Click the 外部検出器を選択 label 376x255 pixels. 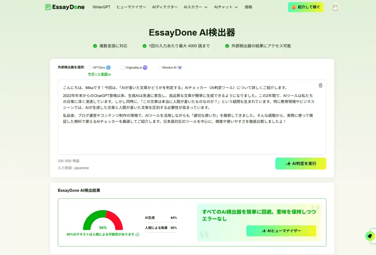(71, 67)
